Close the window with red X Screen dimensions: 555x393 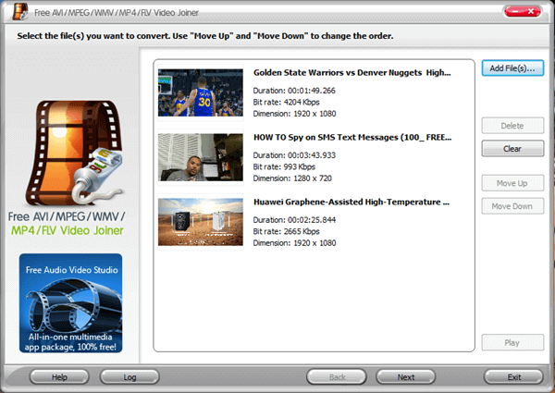click(x=531, y=12)
